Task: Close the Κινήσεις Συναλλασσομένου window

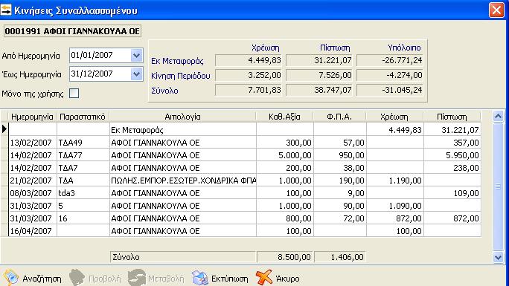Action: coord(496,10)
